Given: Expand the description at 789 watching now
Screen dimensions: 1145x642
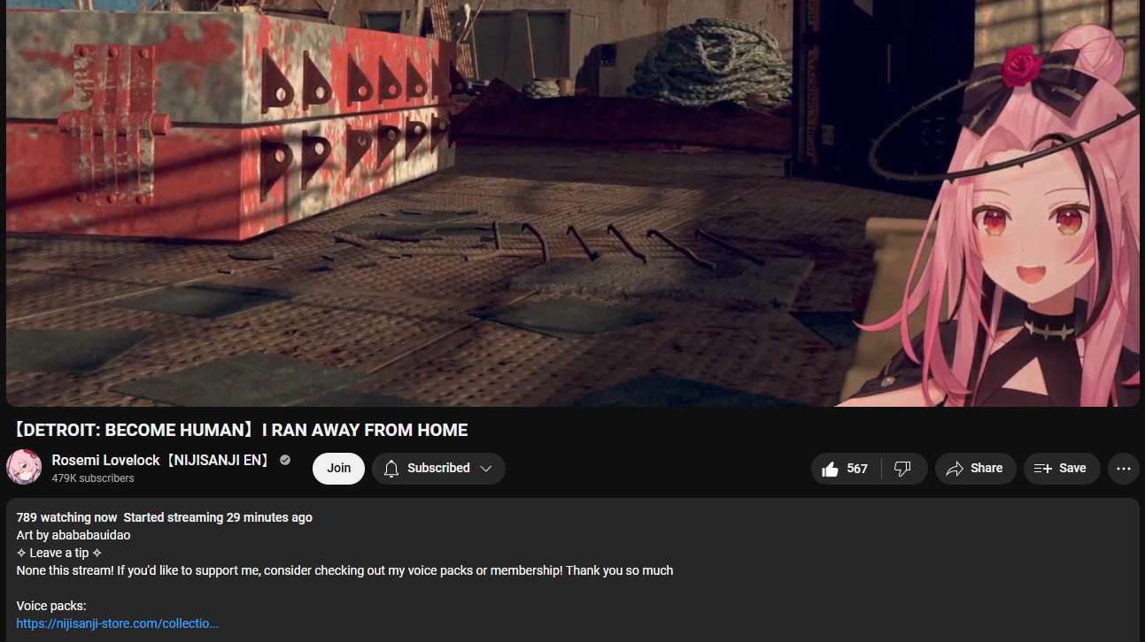Looking at the screenshot, I should 66,517.
